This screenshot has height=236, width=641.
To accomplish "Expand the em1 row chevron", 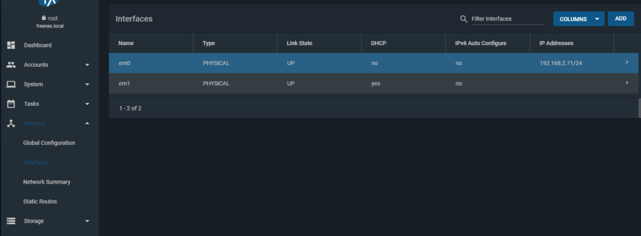I will point(627,83).
